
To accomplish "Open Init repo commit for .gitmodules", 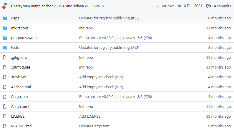I will tap(86, 67).
